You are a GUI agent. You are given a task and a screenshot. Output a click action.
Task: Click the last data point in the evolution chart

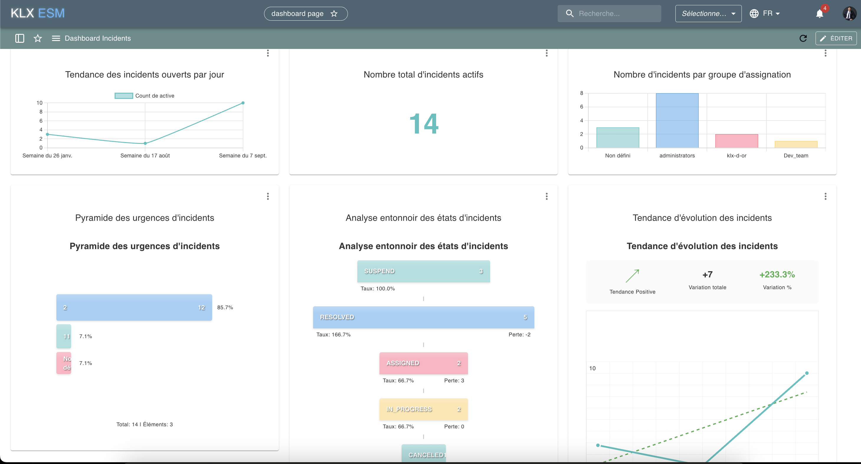click(807, 373)
